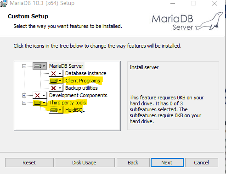Select the Development Components tree label
226x174 pixels.
pos(78,95)
